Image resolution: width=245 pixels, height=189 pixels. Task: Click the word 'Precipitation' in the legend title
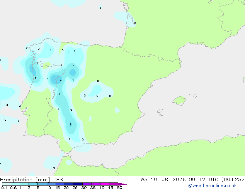pyautogui.click(x=16, y=180)
